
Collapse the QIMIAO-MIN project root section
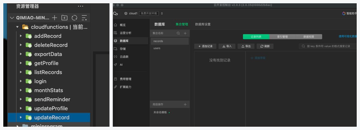pyautogui.click(x=12, y=18)
